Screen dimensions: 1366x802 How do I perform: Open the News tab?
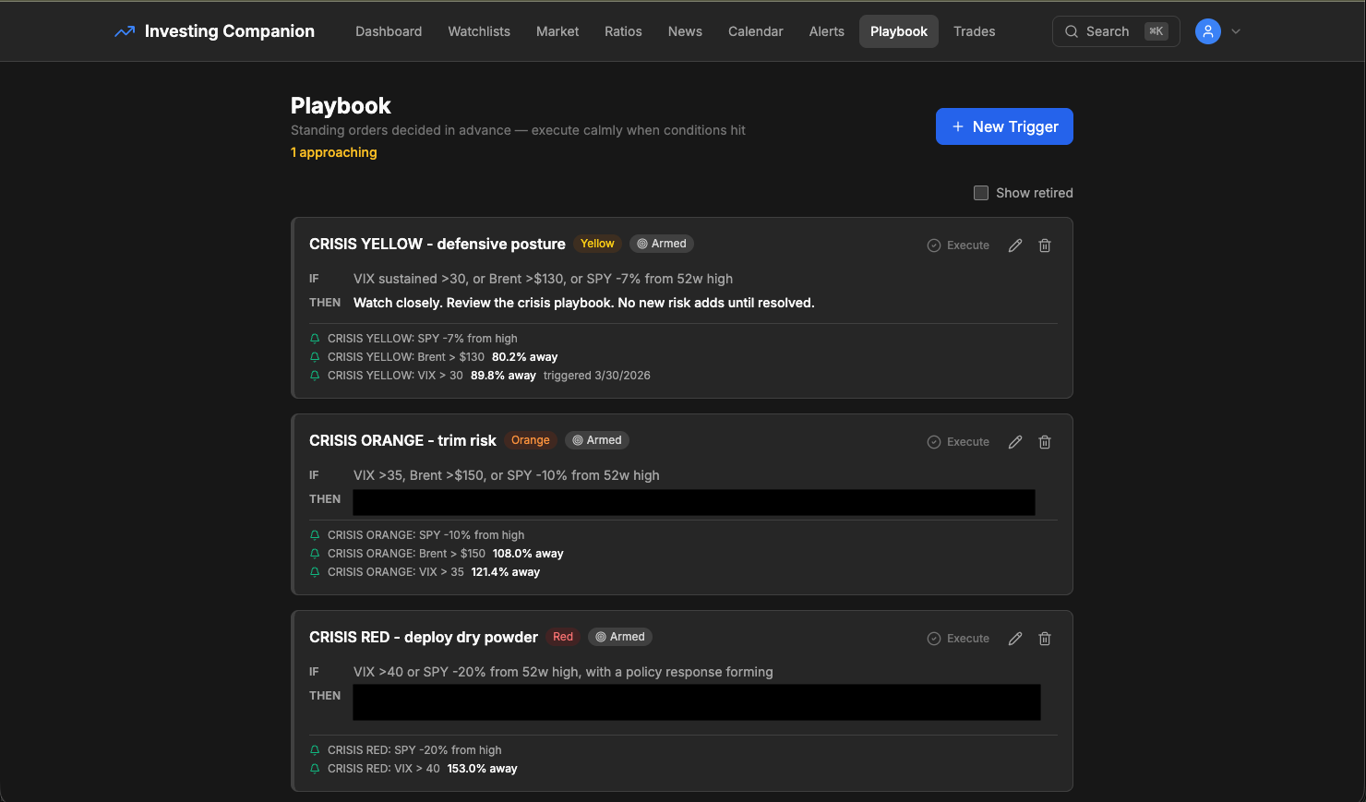pos(685,31)
